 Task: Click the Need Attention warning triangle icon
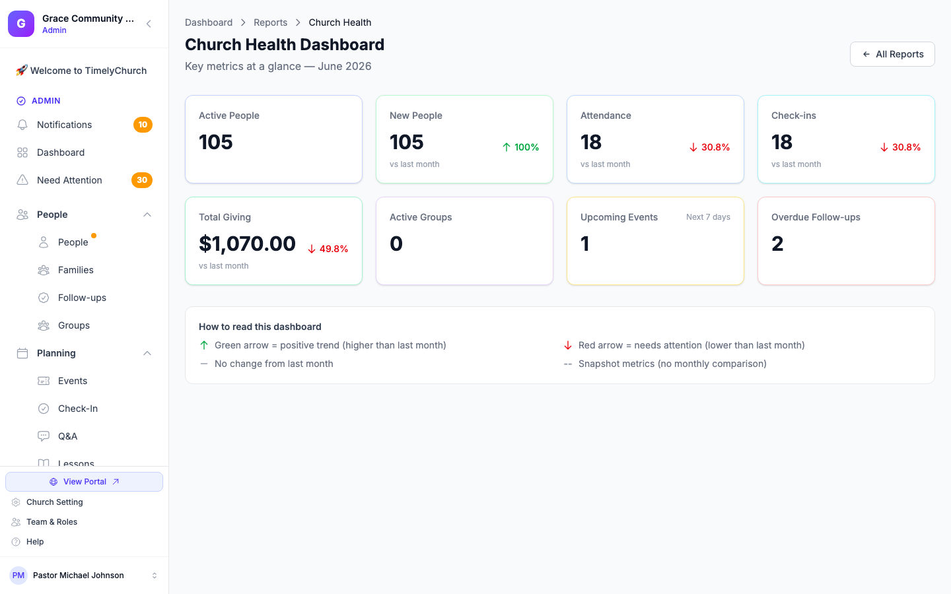[22, 180]
